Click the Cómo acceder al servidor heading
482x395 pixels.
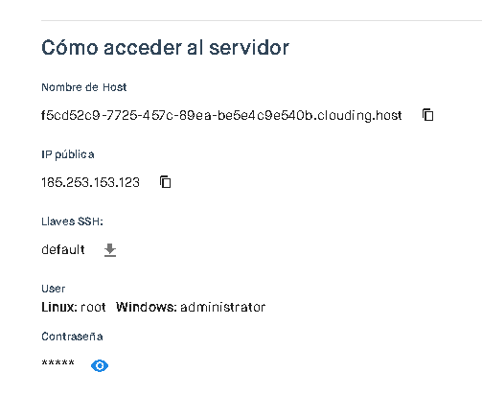pos(165,48)
